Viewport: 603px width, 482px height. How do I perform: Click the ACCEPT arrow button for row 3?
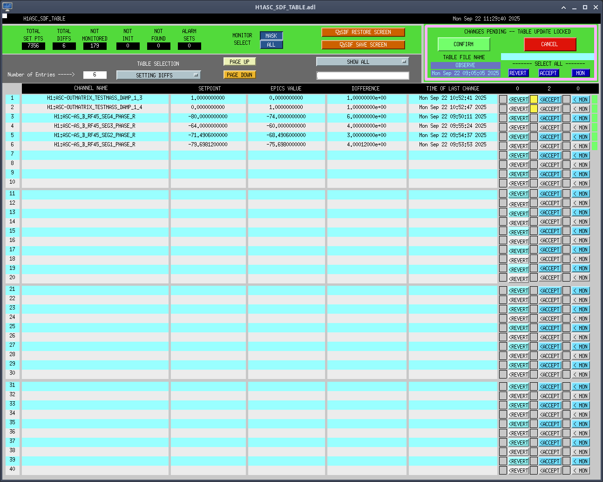coord(549,118)
